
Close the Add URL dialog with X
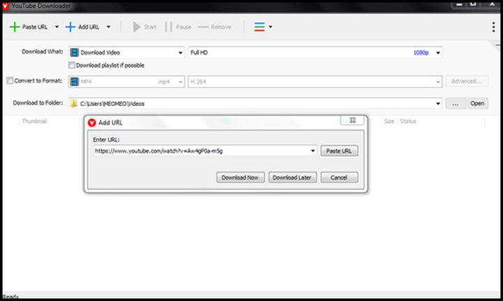tap(352, 120)
